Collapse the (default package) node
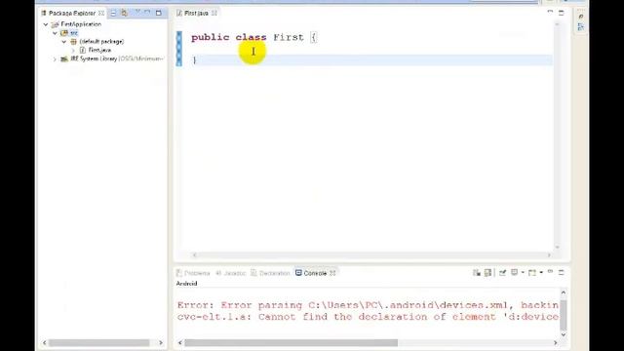 coord(64,41)
